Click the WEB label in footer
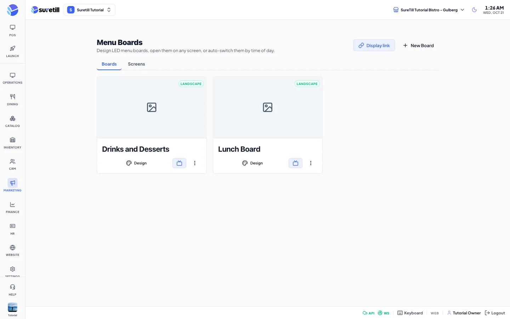The width and height of the screenshot is (510, 319). click(435, 313)
